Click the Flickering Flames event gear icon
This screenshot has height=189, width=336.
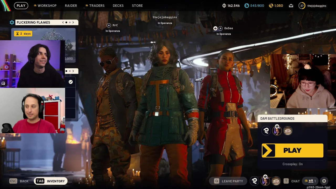12,22
